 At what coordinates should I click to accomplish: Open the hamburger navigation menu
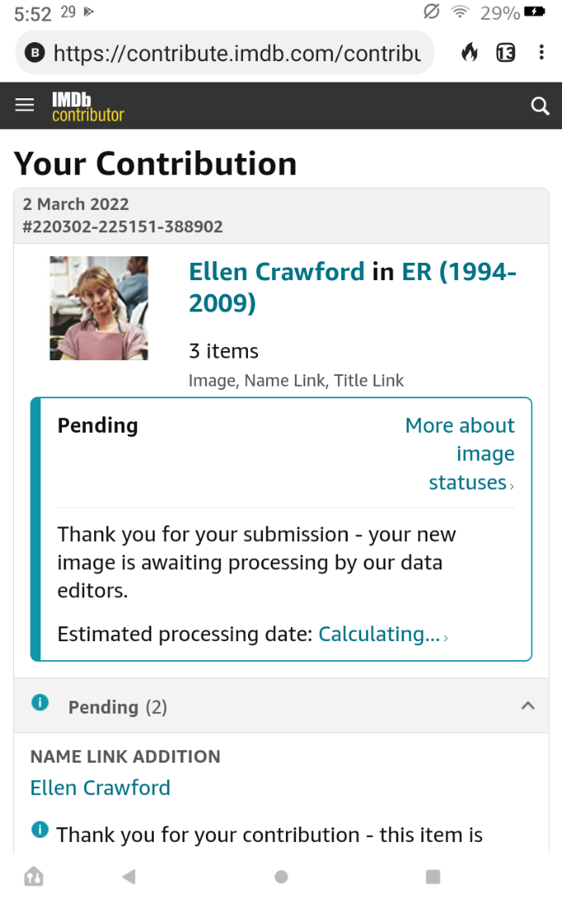[x=26, y=105]
